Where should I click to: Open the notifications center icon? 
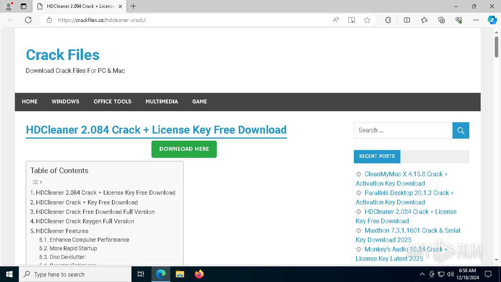point(488,274)
